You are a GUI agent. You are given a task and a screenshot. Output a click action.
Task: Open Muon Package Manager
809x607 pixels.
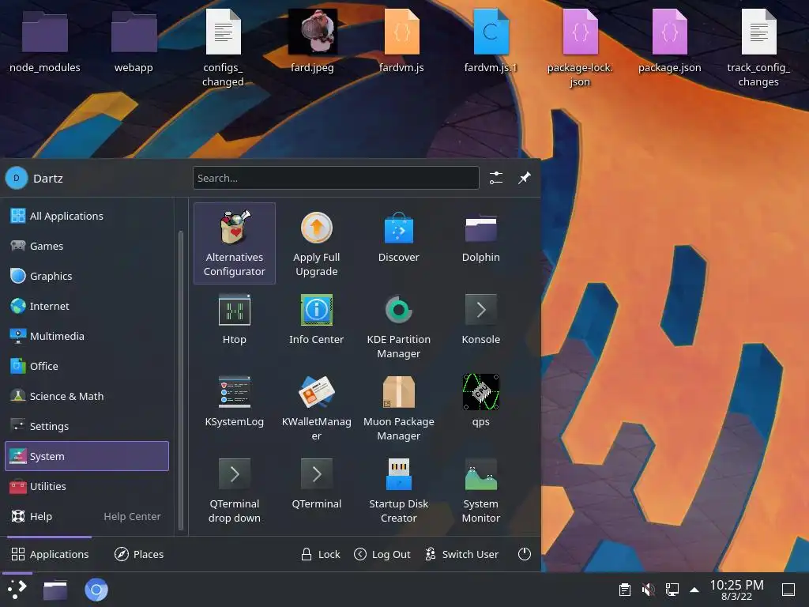point(398,408)
